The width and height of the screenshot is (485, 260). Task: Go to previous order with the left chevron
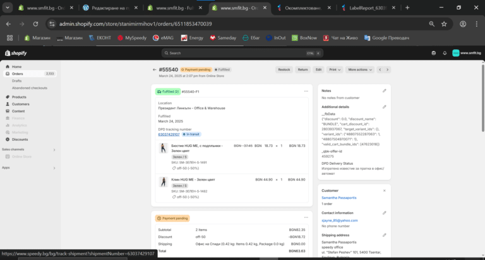(380, 69)
